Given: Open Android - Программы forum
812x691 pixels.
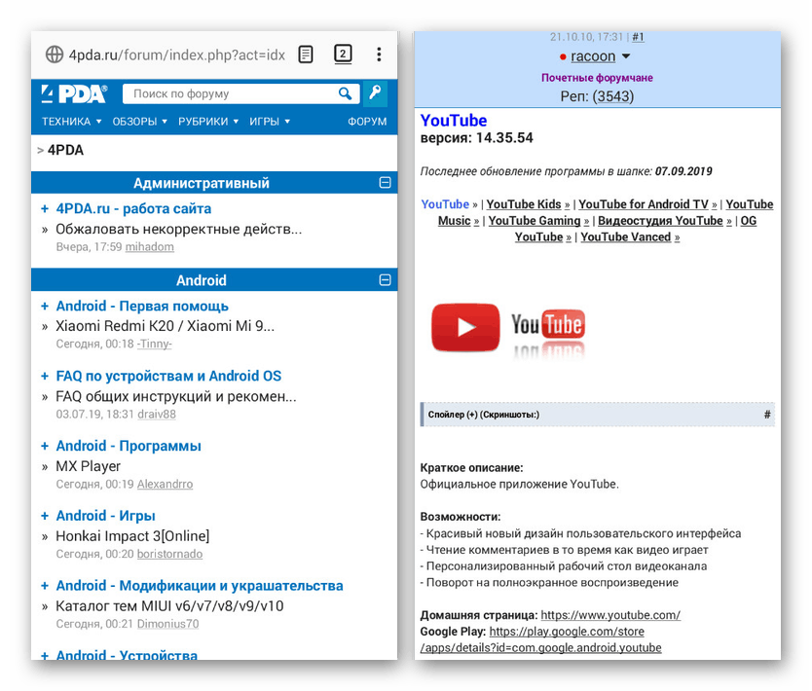Looking at the screenshot, I should coord(129,446).
